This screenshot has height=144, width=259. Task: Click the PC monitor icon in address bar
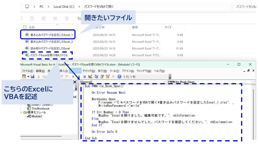(27, 7)
